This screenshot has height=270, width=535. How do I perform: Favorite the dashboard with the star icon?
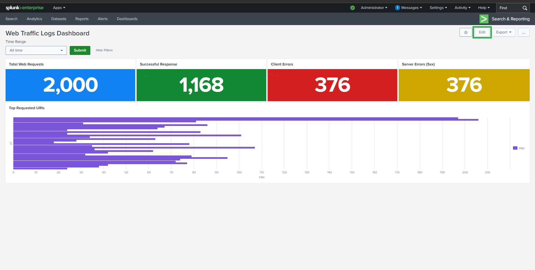click(x=466, y=32)
